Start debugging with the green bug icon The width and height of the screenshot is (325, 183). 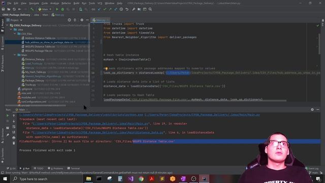(x=62, y=9)
